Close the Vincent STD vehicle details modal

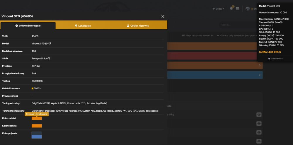163,16
